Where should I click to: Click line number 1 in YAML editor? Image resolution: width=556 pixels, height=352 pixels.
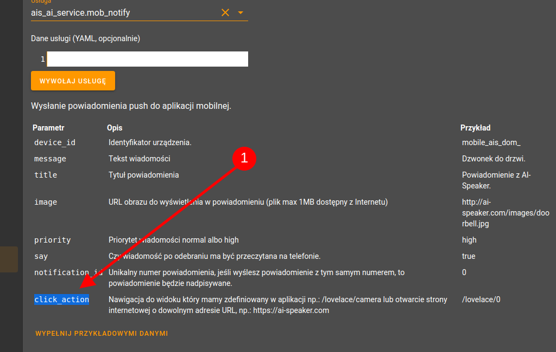(42, 59)
